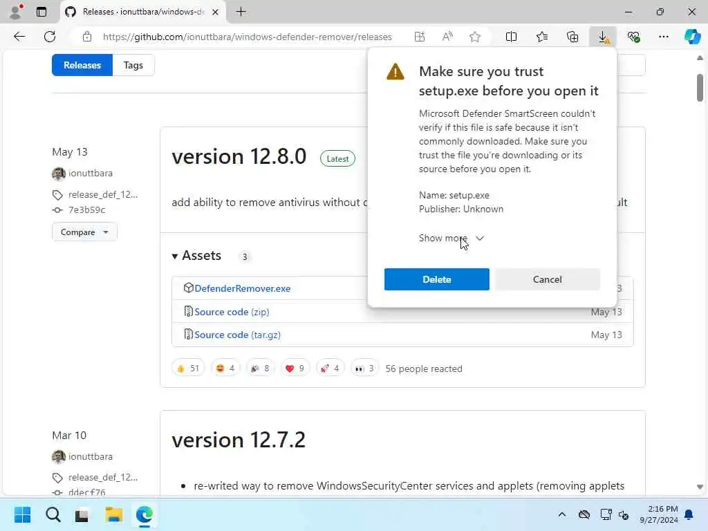
Task: Click the party popper reaction with 8
Action: pyautogui.click(x=260, y=368)
